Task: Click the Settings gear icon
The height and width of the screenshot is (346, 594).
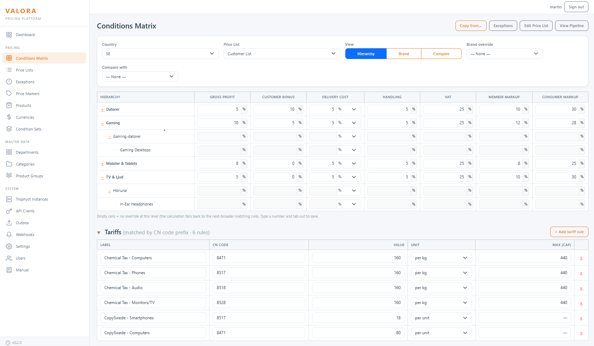Action: click(x=9, y=246)
